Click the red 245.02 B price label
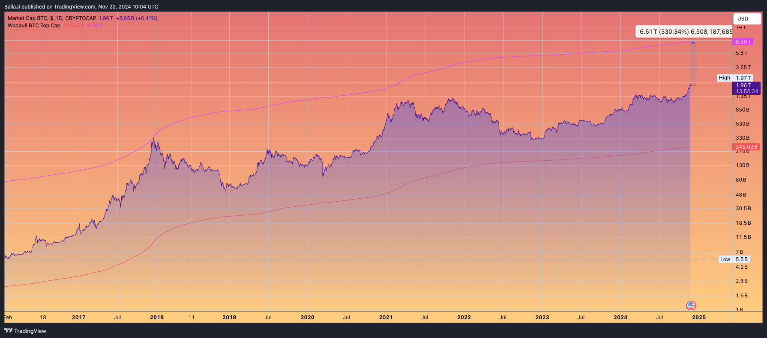The width and height of the screenshot is (767, 338). (746, 147)
